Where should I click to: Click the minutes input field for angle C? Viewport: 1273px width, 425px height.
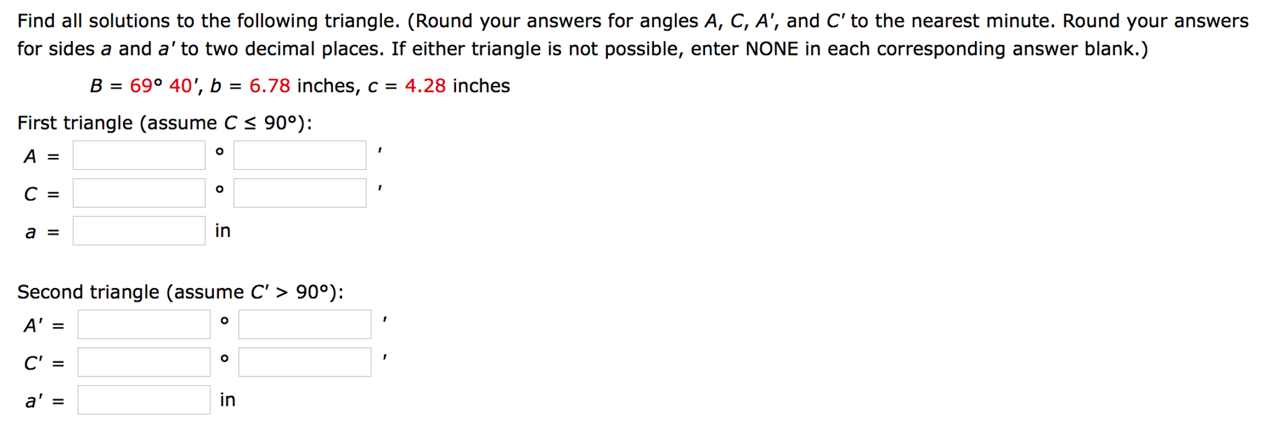click(299, 194)
